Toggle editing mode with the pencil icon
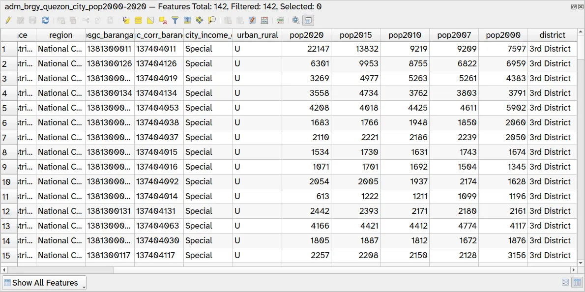 tap(8, 20)
